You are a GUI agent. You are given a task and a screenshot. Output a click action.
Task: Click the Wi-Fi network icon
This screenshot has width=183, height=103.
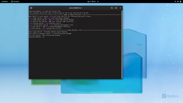click(175, 1)
